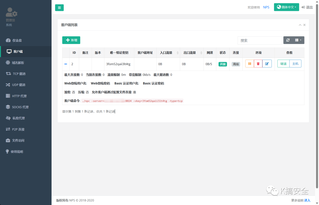Collapse the sidebar with the green hamburger icon
This screenshot has width=319, height=205.
tap(59, 7)
